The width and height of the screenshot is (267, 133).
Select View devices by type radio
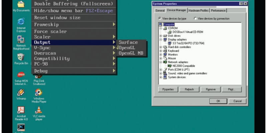coord(160,18)
